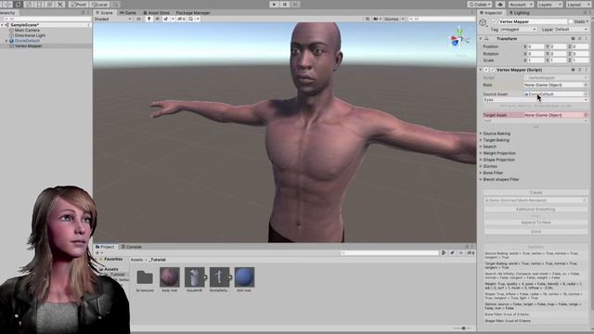Open the Collab dropdown

479,4
